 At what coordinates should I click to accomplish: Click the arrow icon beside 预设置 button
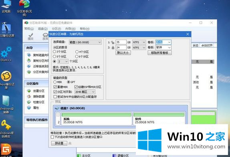(70, 143)
